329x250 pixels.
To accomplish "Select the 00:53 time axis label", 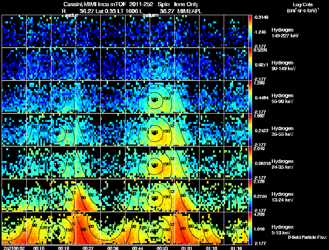I will tap(162, 248).
